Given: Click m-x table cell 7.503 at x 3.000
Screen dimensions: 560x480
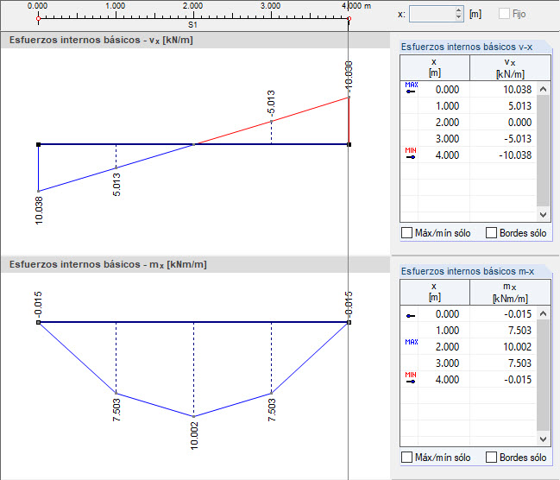Looking at the screenshot, I should pyautogui.click(x=503, y=363).
